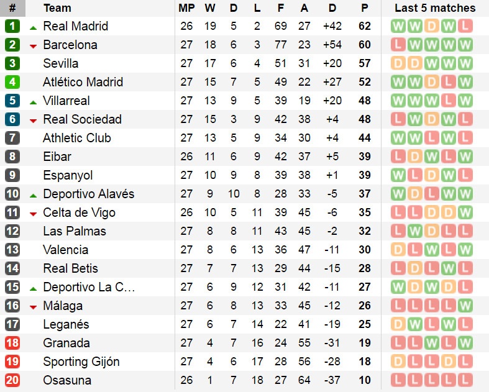Click Málaga's red down arrow icon
This screenshot has width=489, height=392.
pos(33,307)
